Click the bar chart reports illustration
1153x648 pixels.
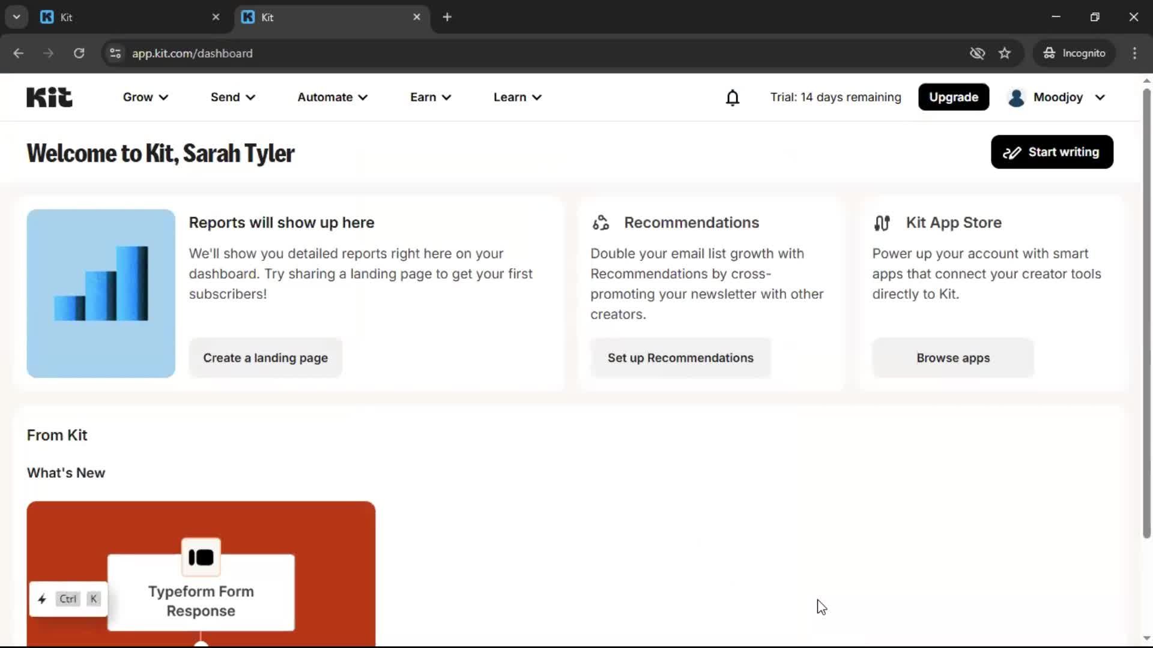(100, 293)
